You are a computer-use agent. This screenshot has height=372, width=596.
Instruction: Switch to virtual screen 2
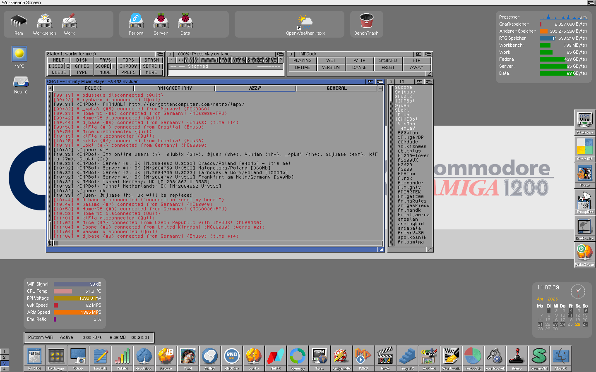tap(4, 358)
